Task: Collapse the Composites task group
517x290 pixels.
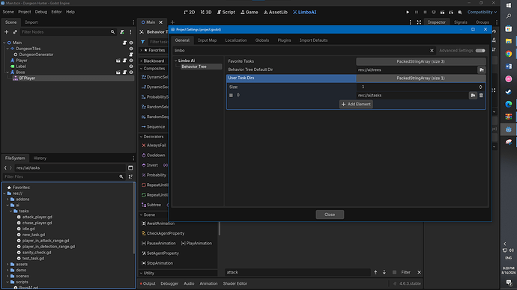Action: tap(141, 69)
